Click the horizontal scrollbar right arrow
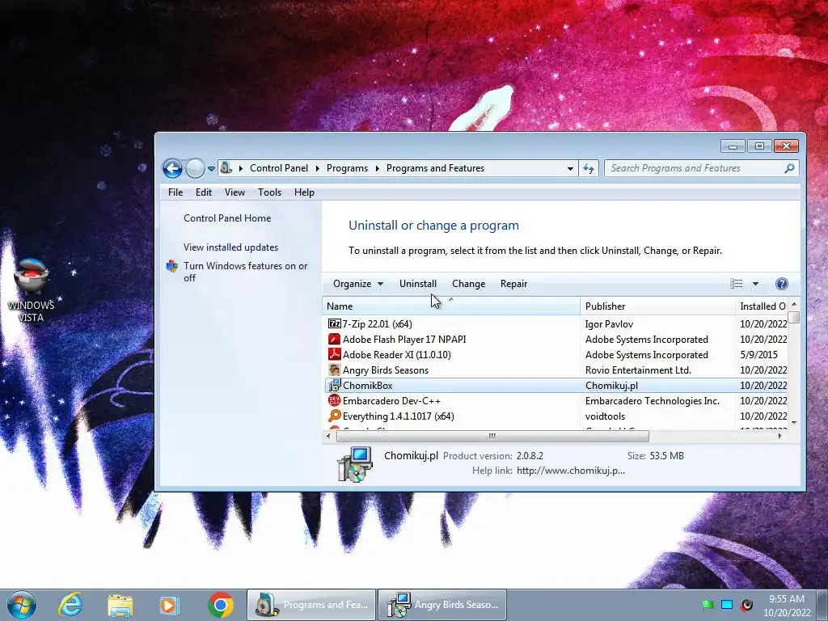This screenshot has width=828, height=621. pyautogui.click(x=780, y=436)
